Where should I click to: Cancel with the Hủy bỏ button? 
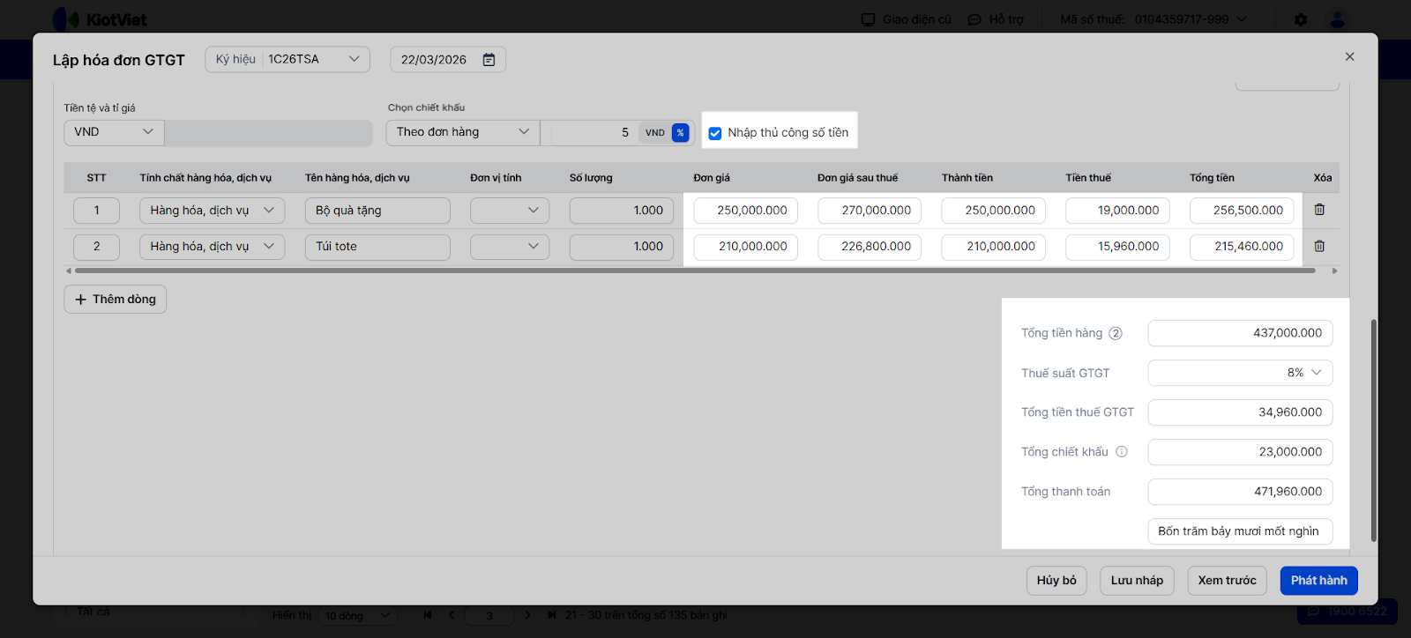[1056, 581]
